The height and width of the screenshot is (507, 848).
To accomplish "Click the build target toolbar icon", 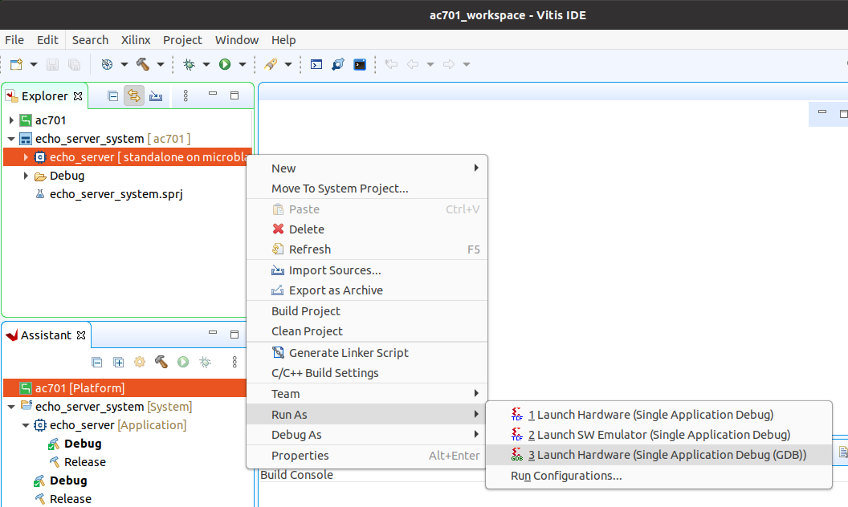I will click(x=107, y=64).
